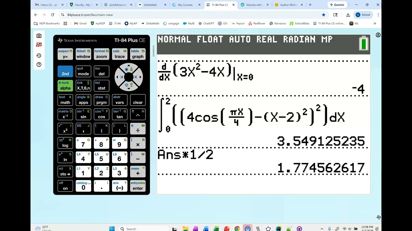Click the vars key
Viewport: 412px width, 231px height.
(x=119, y=100)
